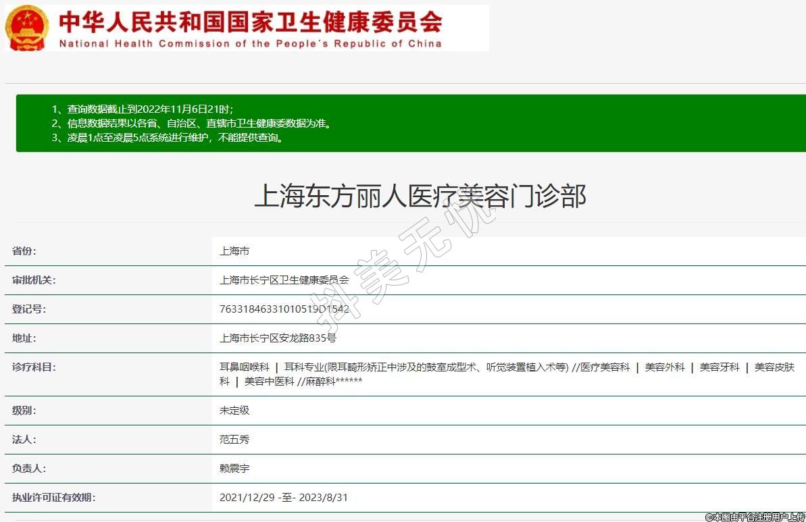Click the 地址 row label
This screenshot has width=806, height=522.
tap(24, 338)
